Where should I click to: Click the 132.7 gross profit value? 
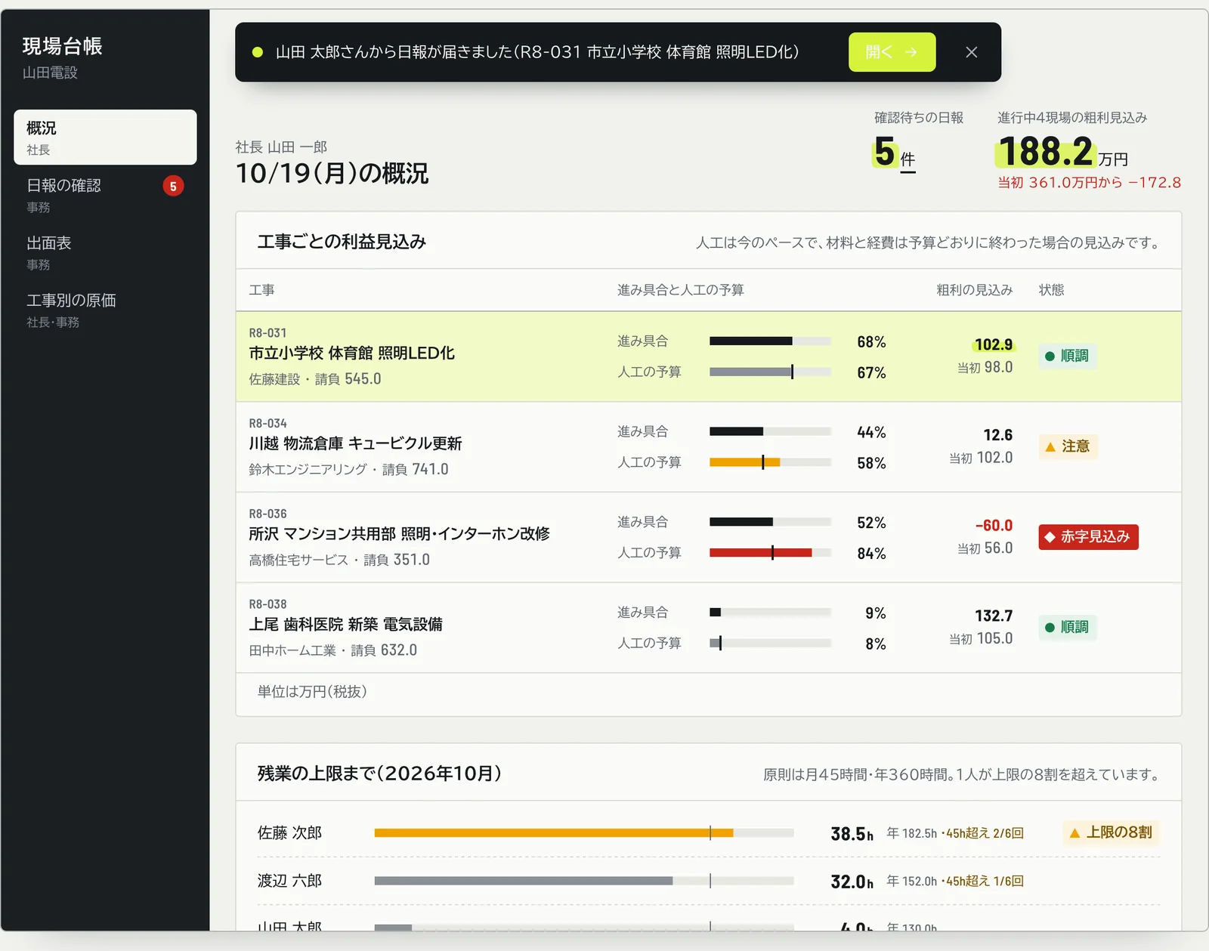pyautogui.click(x=994, y=616)
